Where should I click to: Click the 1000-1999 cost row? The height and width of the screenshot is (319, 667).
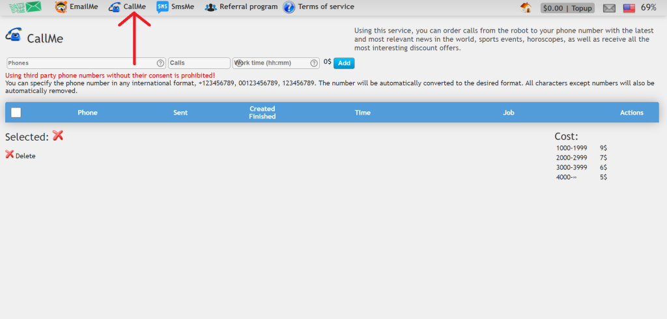click(582, 148)
